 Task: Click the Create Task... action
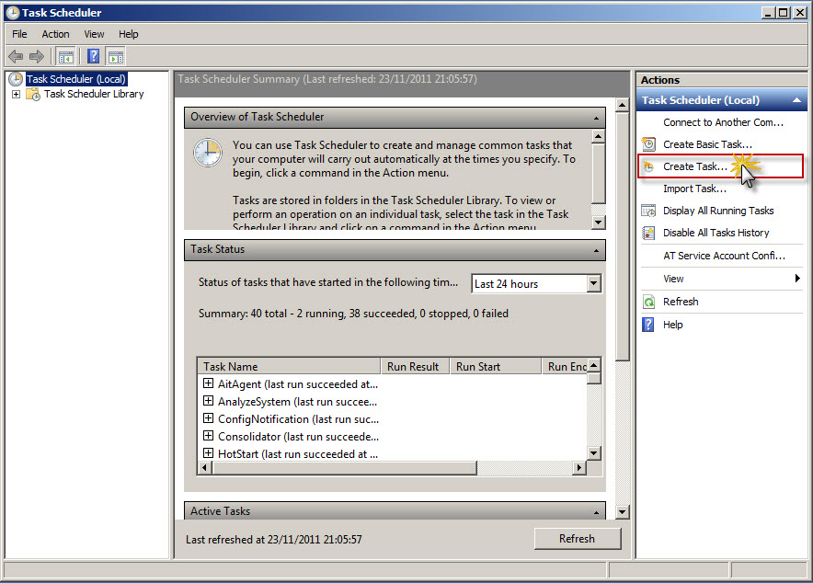coord(695,166)
